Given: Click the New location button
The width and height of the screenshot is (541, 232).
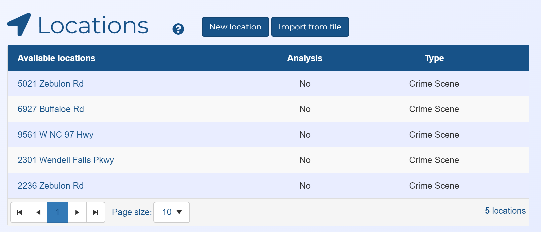Looking at the screenshot, I should (235, 27).
